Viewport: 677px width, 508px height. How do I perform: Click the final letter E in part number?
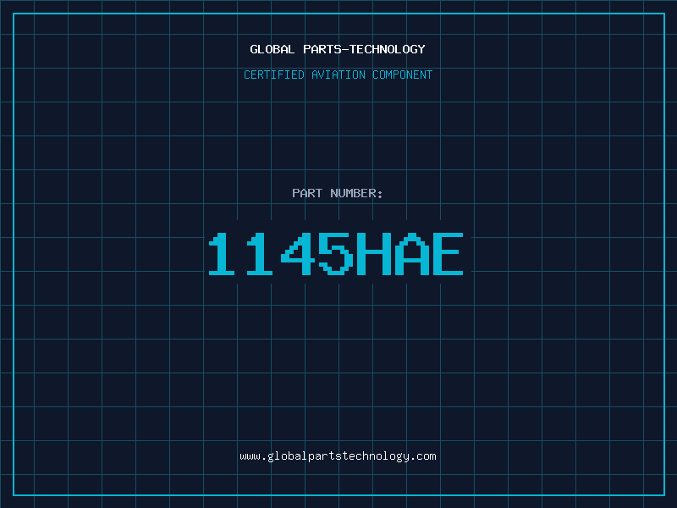pyautogui.click(x=447, y=254)
